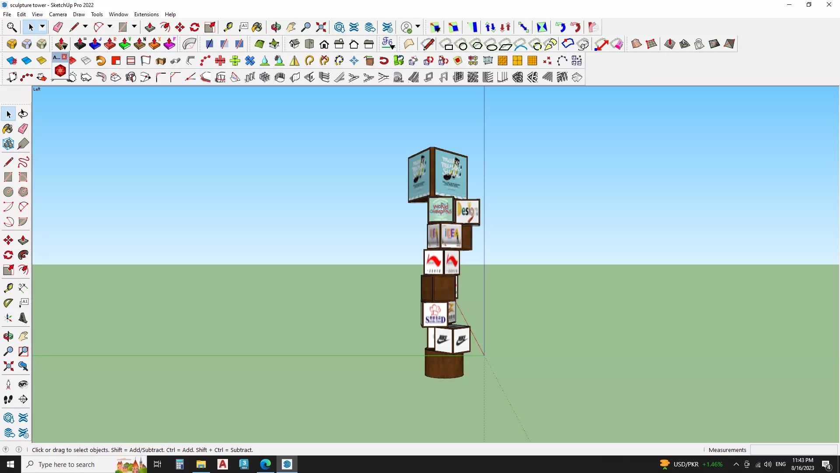This screenshot has height=473, width=840.
Task: Close the small floating A... toolbar
Action: tap(64, 57)
